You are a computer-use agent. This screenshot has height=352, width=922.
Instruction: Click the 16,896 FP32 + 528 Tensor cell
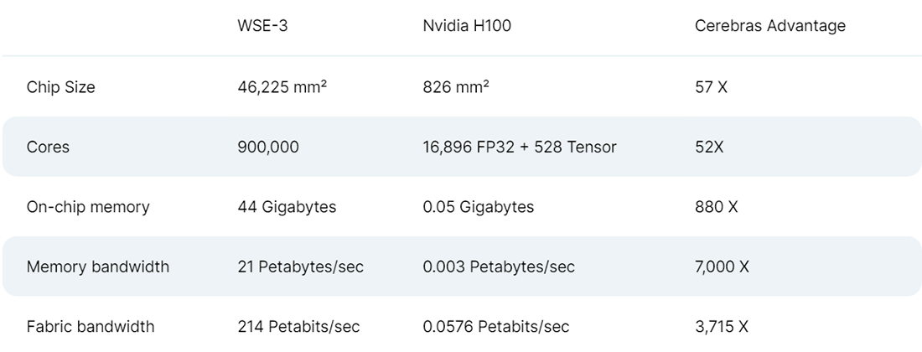(x=520, y=148)
